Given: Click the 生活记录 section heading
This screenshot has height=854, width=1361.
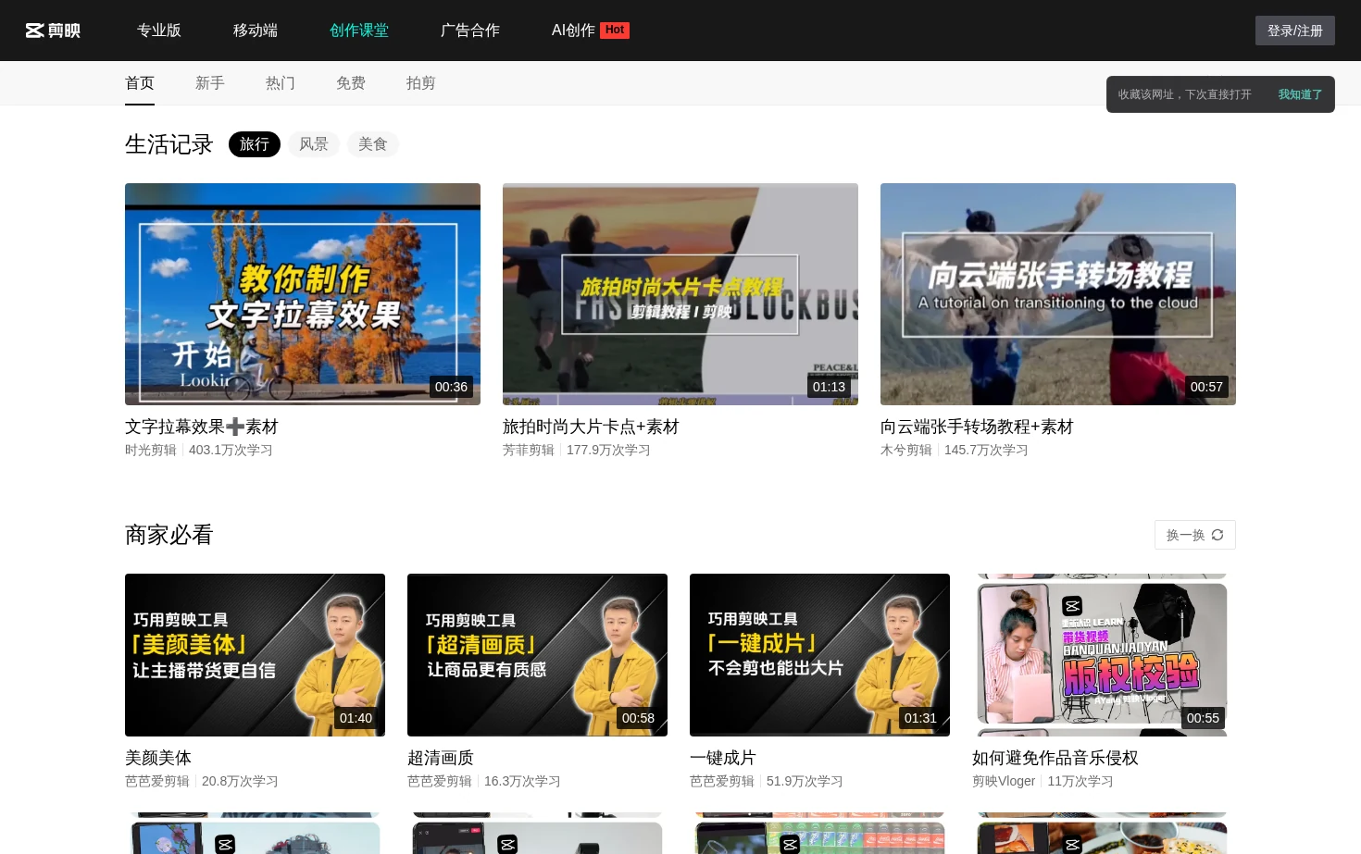Looking at the screenshot, I should point(169,144).
